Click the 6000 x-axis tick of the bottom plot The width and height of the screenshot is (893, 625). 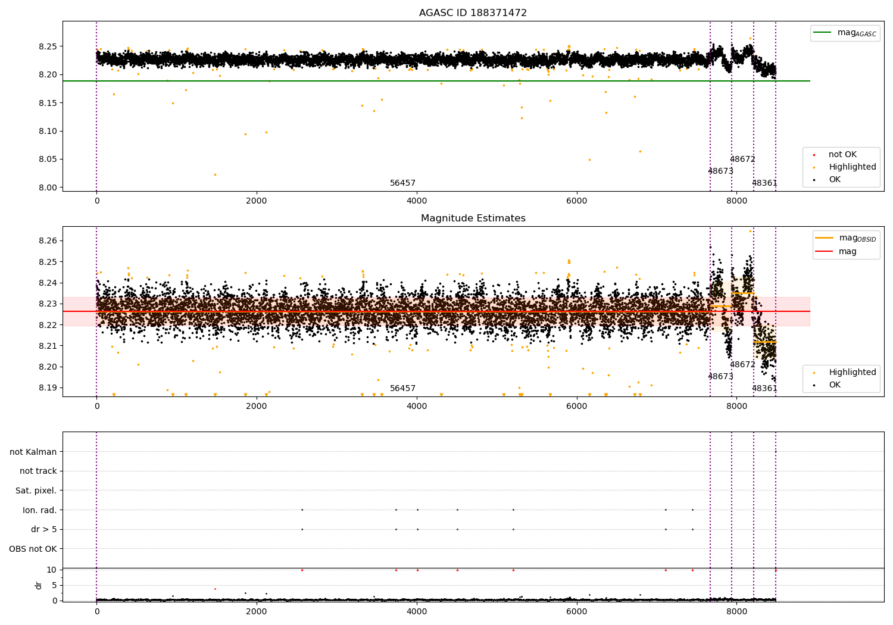(x=577, y=611)
